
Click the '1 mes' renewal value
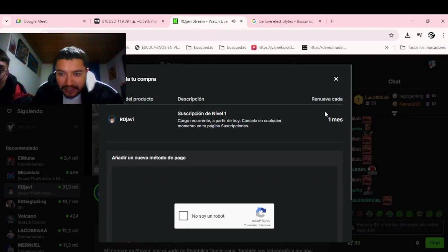(335, 120)
